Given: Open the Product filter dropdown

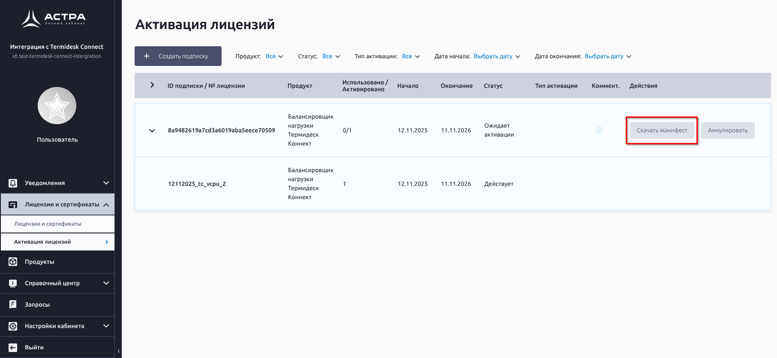Looking at the screenshot, I should [274, 57].
